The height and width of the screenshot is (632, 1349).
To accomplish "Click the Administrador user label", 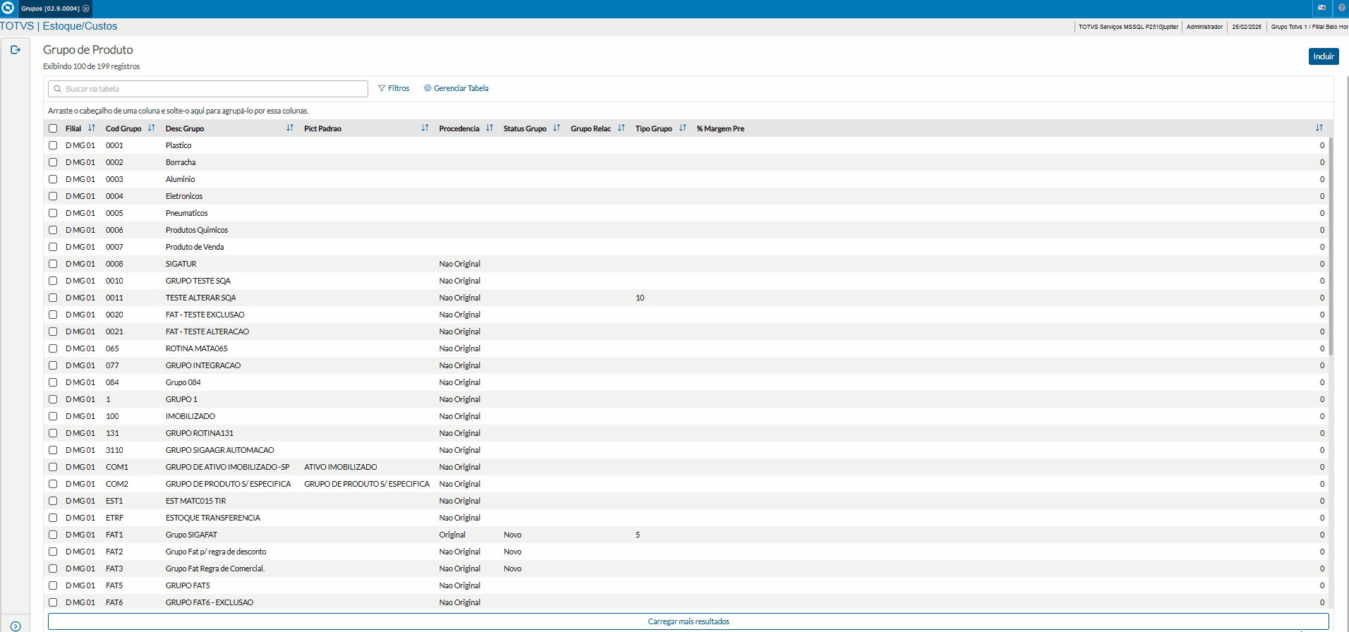I will click(1204, 27).
